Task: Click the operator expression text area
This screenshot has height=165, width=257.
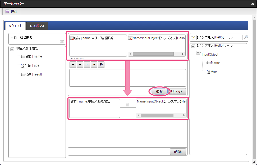Action: coord(128,78)
